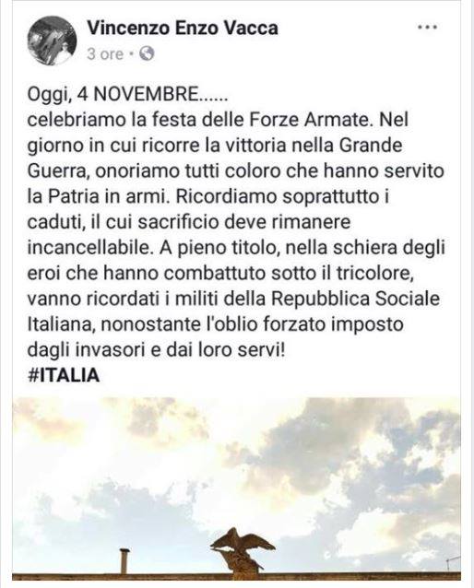Screen dimensions: 474x588
Task: Visit the Vincenzo Enzo Vacca profile name link
Action: coord(183,29)
